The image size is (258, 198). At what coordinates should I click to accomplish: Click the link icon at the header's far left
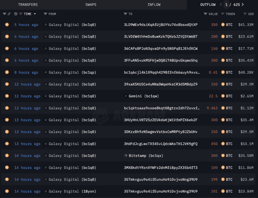coord(9,14)
